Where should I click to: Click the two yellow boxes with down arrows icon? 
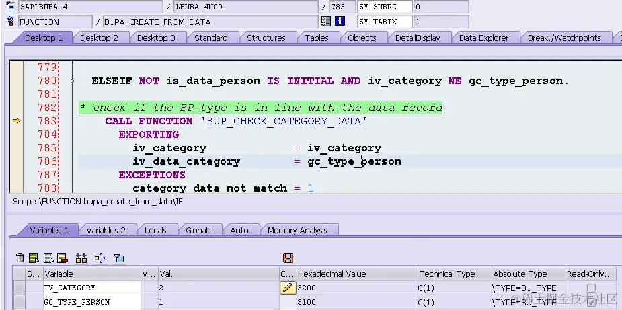click(x=81, y=258)
